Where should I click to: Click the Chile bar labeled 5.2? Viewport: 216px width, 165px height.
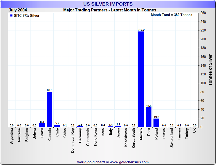pyautogui.click(x=57, y=126)
